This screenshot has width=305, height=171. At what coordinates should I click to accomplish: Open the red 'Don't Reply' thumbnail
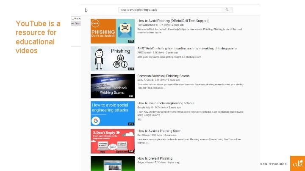pyautogui.click(x=113, y=141)
